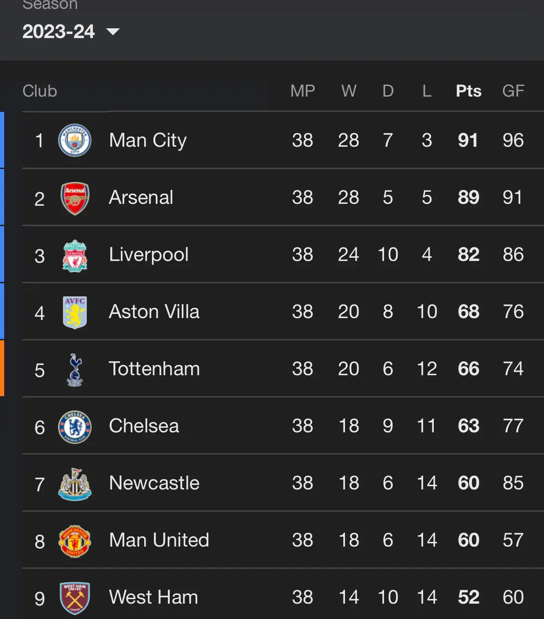Screen dimensions: 544x619
Task: Click the West Ham club crest
Action: (x=74, y=598)
